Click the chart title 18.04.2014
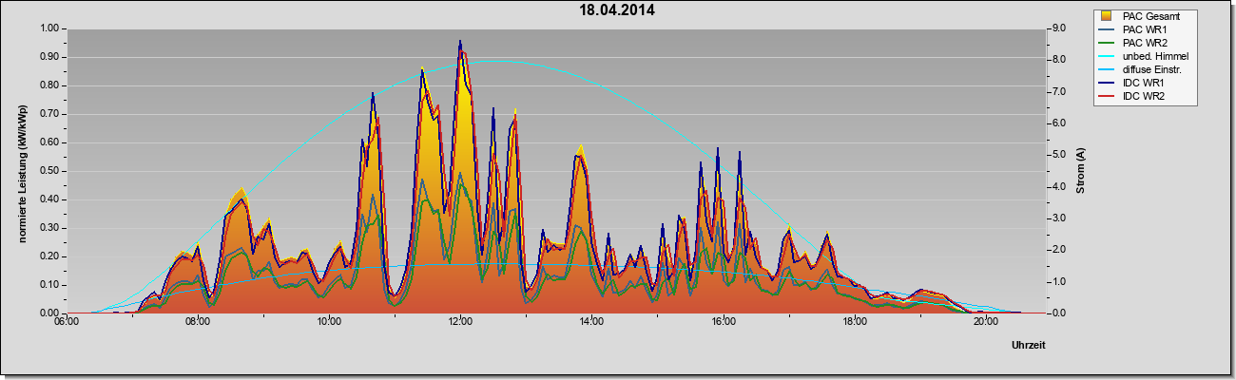Image resolution: width=1236 pixels, height=380 pixels. (x=617, y=11)
